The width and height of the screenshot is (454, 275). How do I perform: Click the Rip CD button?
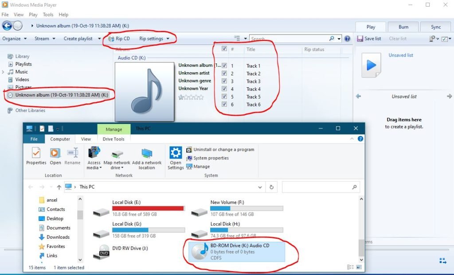point(119,39)
